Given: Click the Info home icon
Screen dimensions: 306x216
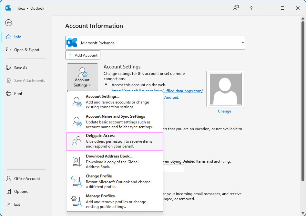Looking at the screenshot, I should point(9,37).
